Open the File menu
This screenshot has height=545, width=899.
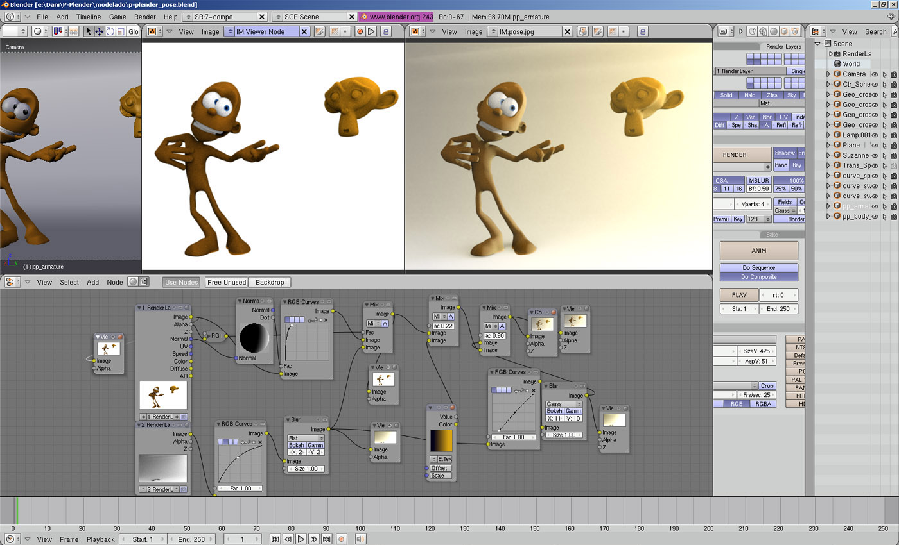(x=42, y=17)
